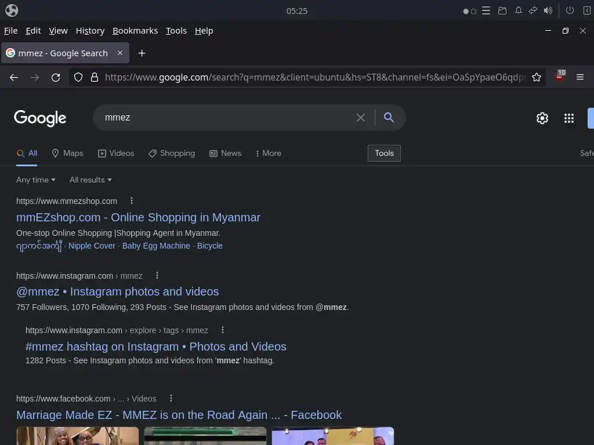Click the browser forward arrow
The image size is (594, 445).
pos(35,78)
